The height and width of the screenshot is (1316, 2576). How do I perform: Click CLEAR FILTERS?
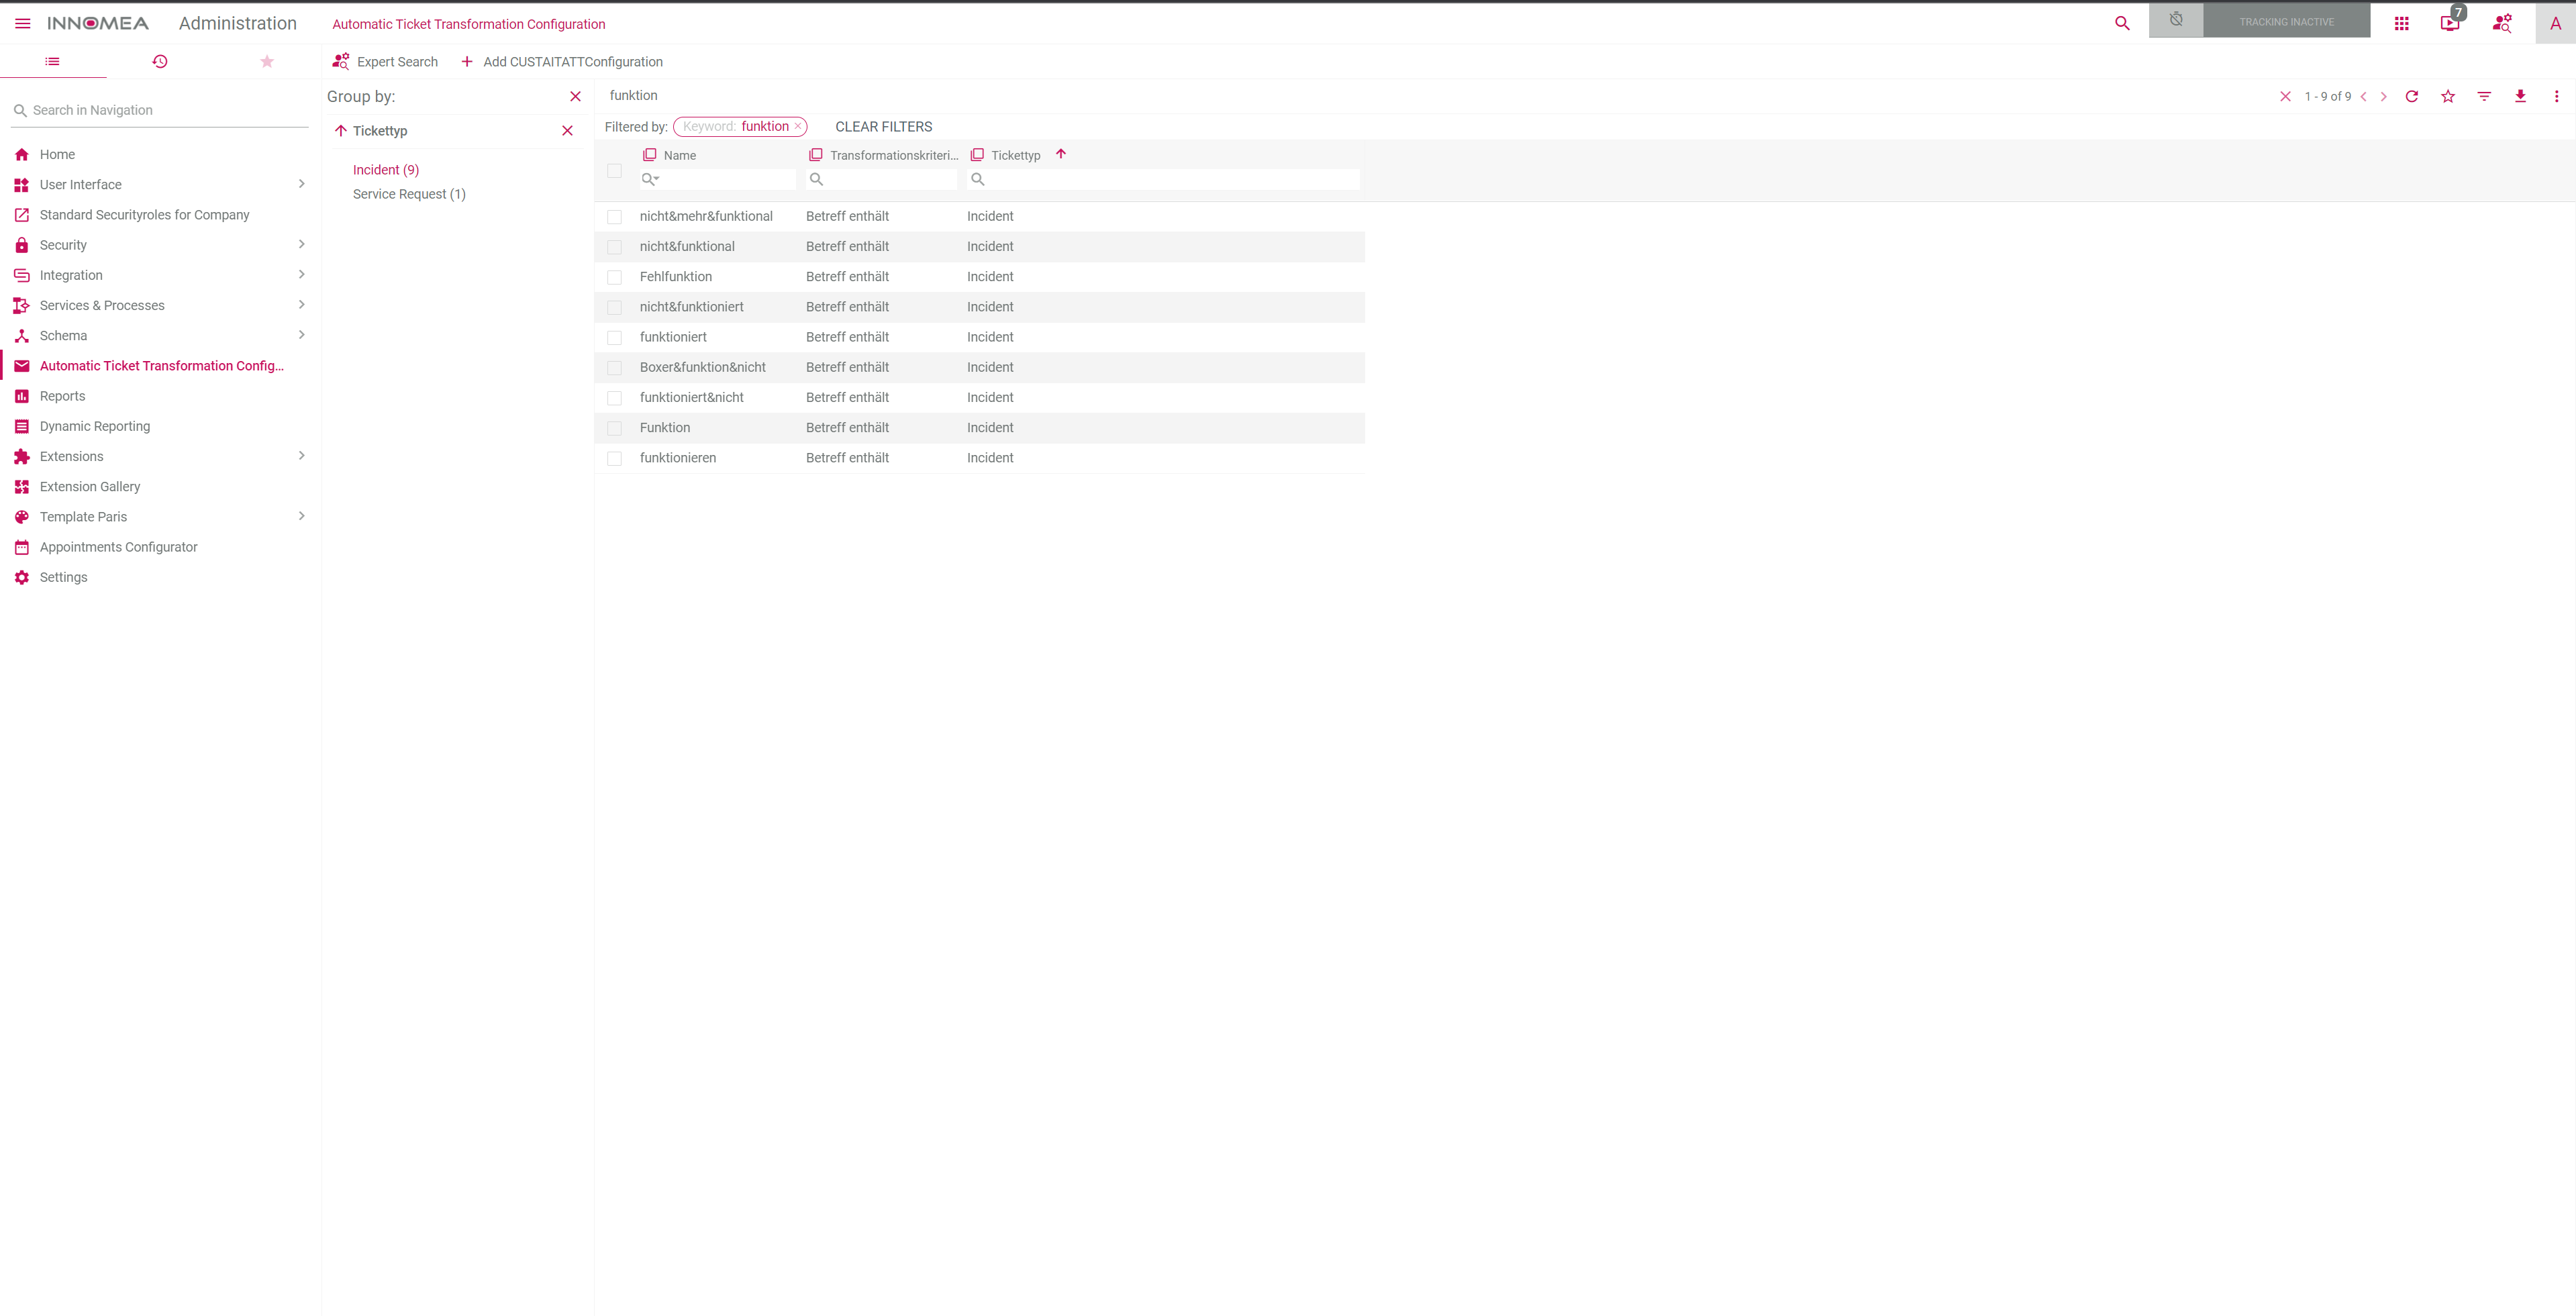click(883, 126)
